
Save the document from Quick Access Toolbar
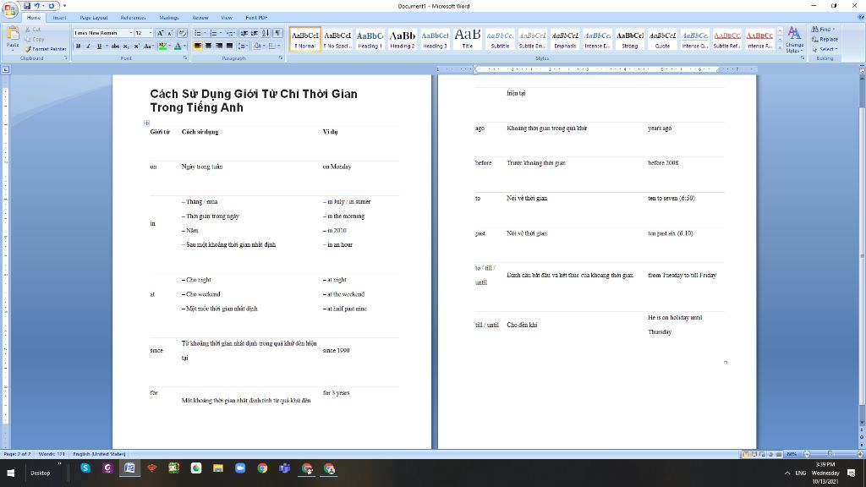point(27,6)
